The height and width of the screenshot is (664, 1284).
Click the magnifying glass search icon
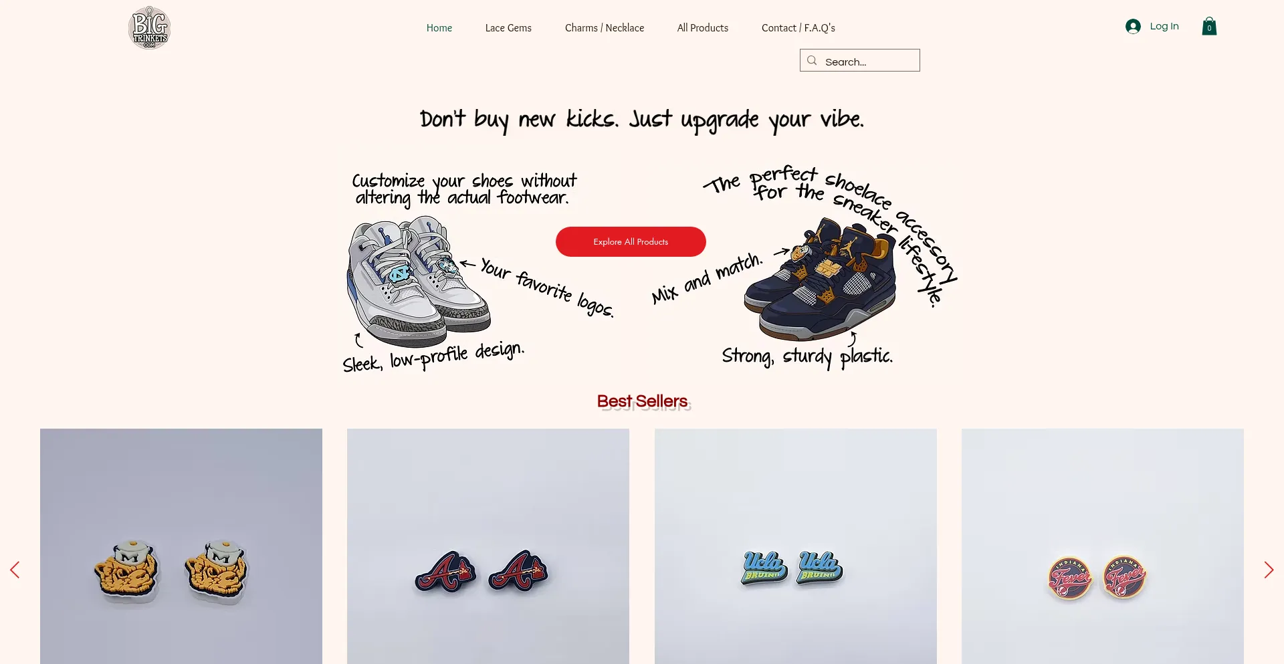click(x=812, y=61)
